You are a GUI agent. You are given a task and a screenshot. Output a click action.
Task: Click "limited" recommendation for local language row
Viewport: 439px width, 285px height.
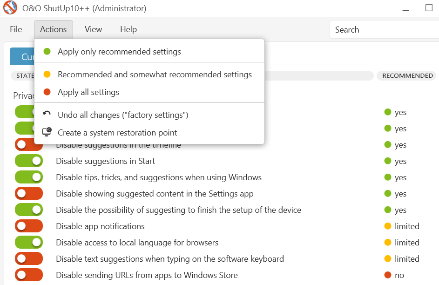tap(402, 243)
